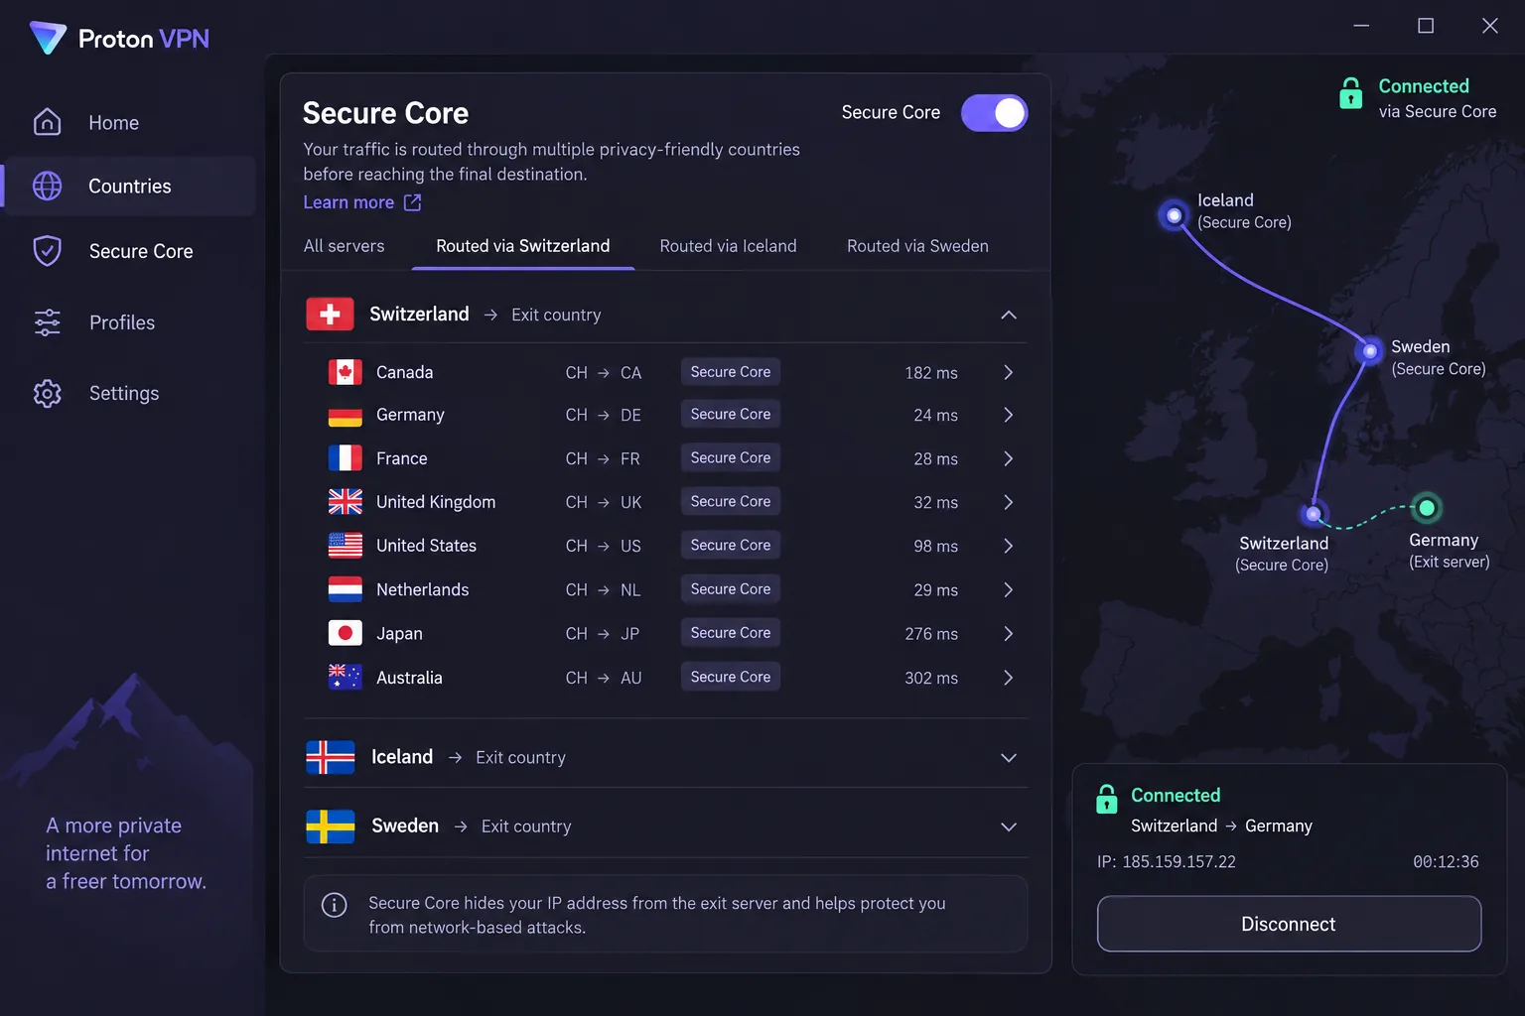Open the Learn more link
This screenshot has height=1016, width=1525.
348,202
